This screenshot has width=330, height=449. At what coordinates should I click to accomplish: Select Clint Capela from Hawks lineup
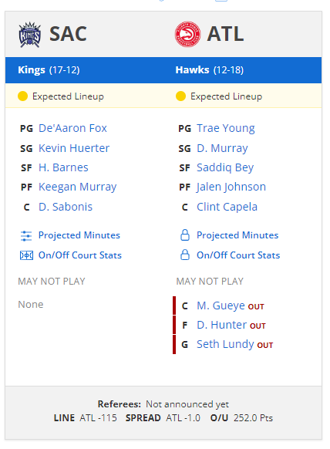coord(227,207)
